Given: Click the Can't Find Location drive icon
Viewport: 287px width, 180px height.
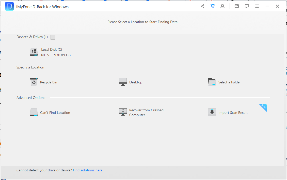Looking at the screenshot, I should pos(34,112).
